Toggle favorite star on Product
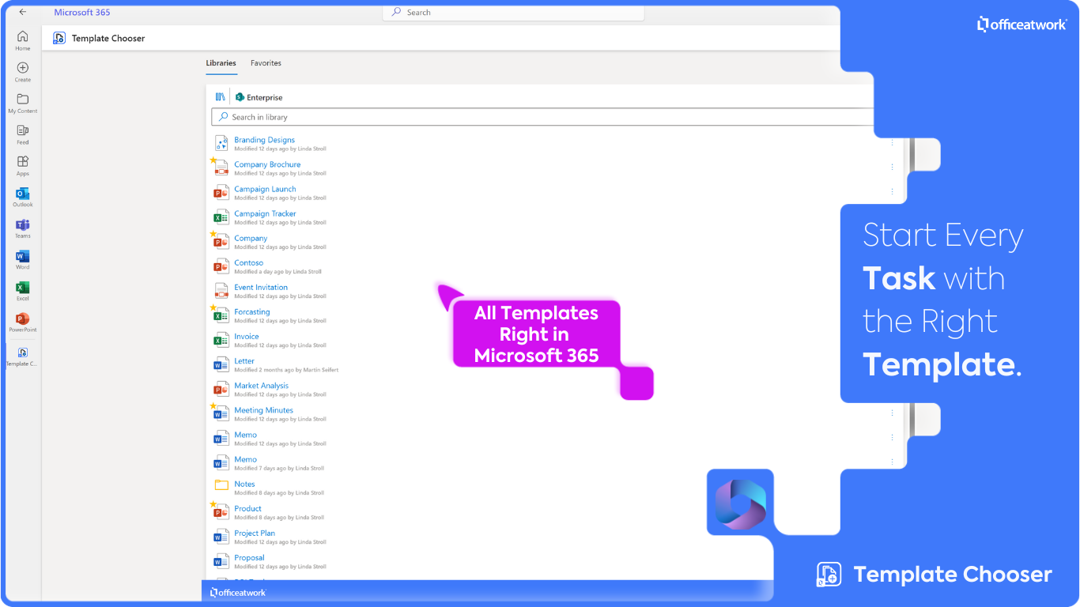The image size is (1080, 607). 213,503
